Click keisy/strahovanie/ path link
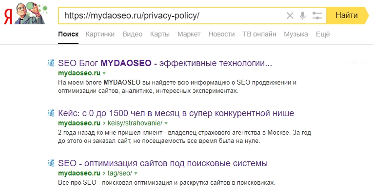The image size is (373, 191). (x=135, y=123)
